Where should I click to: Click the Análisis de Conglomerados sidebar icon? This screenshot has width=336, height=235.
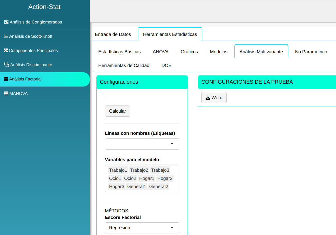point(6,22)
